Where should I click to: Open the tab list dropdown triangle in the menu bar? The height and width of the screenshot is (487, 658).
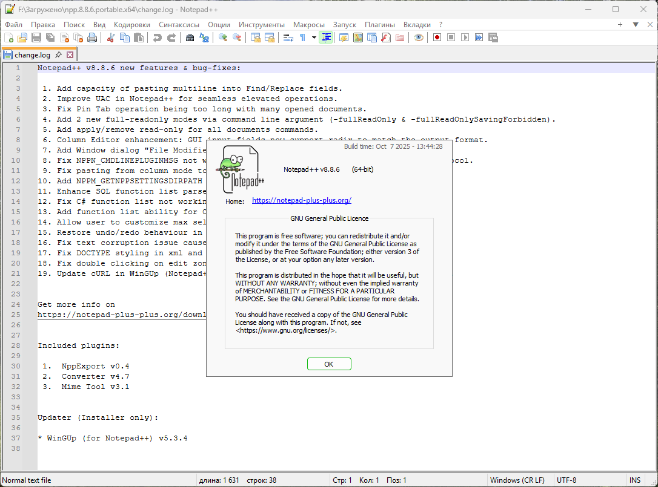(x=636, y=25)
